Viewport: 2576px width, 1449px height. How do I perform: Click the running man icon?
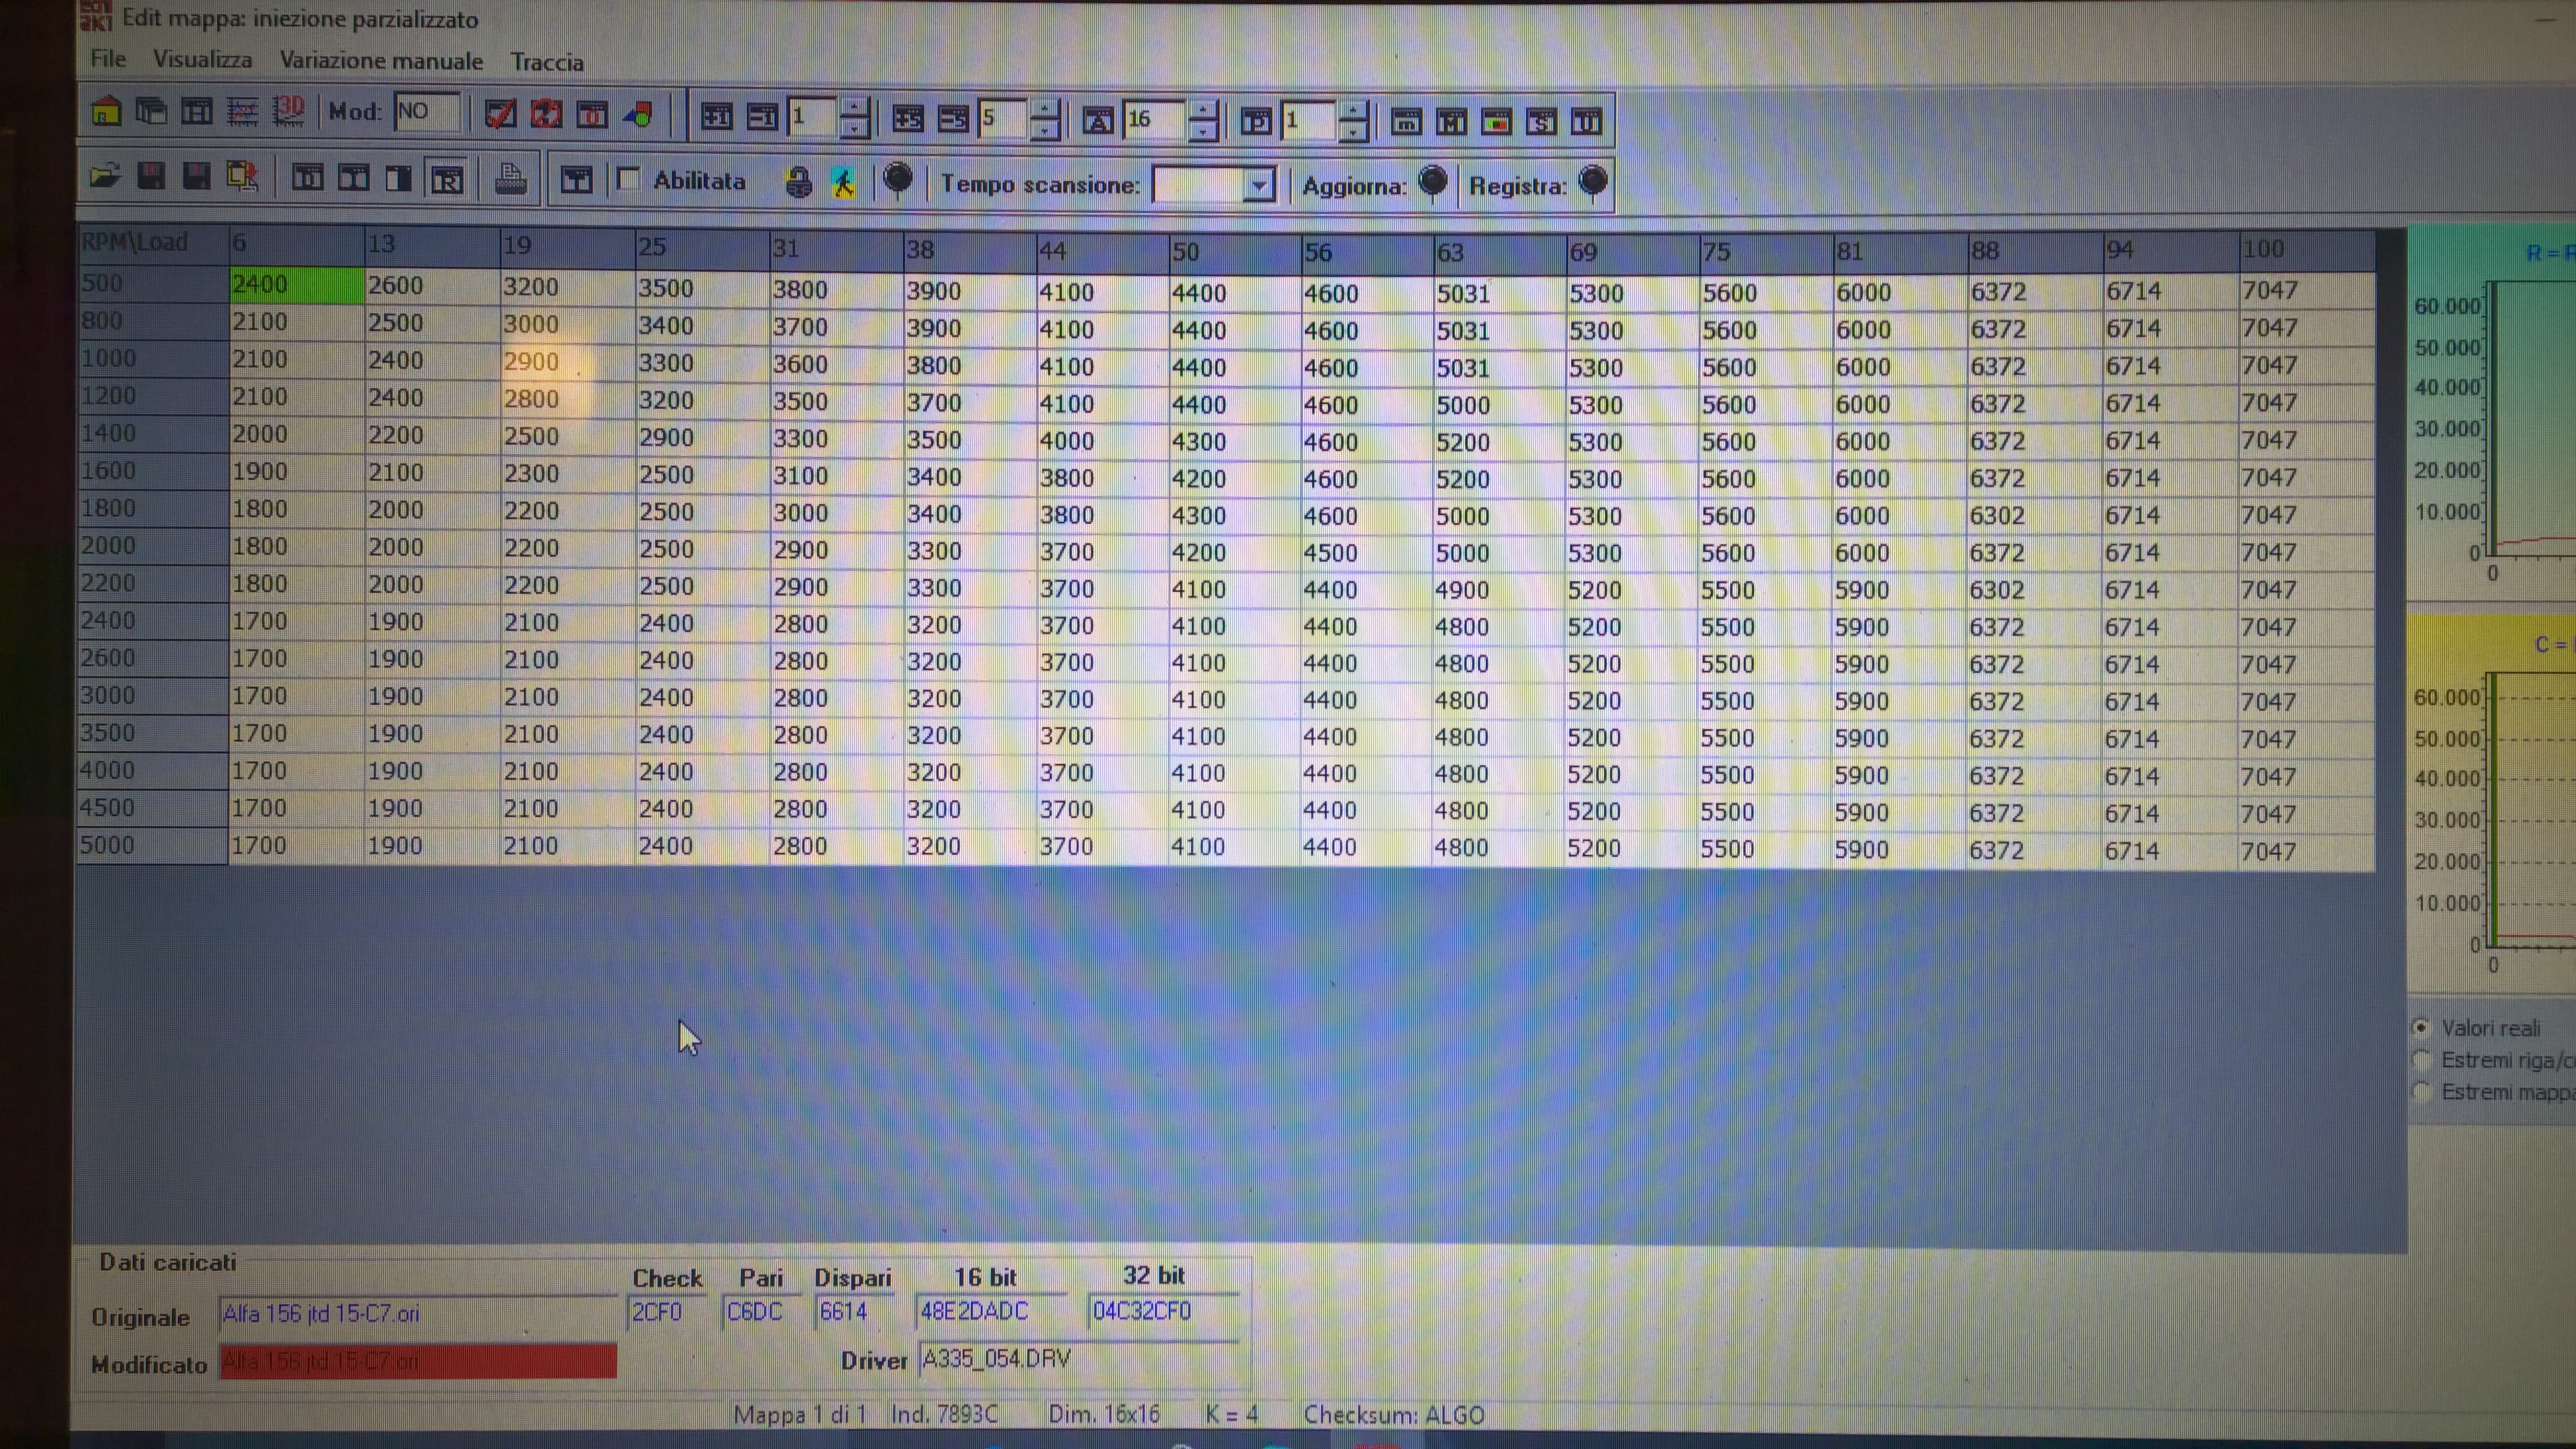point(843,182)
